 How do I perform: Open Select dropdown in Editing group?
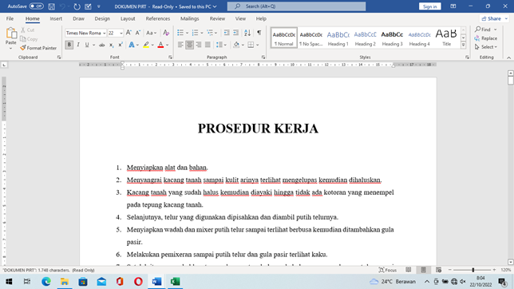(486, 47)
